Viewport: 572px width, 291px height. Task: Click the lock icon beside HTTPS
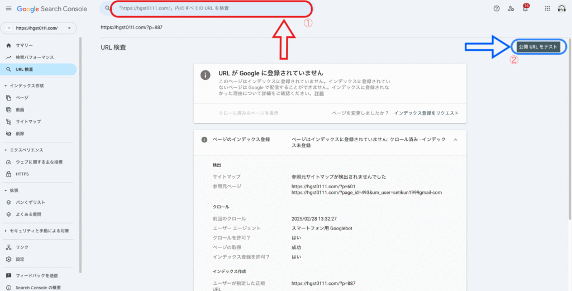(9, 174)
